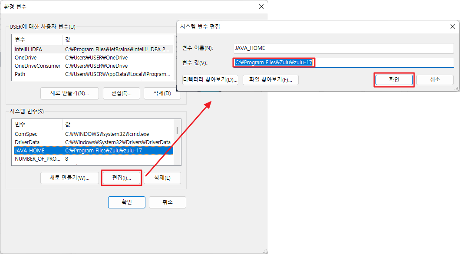Viewport: 461px width, 254px height.
Task: Click the IntelliJ IDEA JetBrains path value
Action: pos(117,49)
